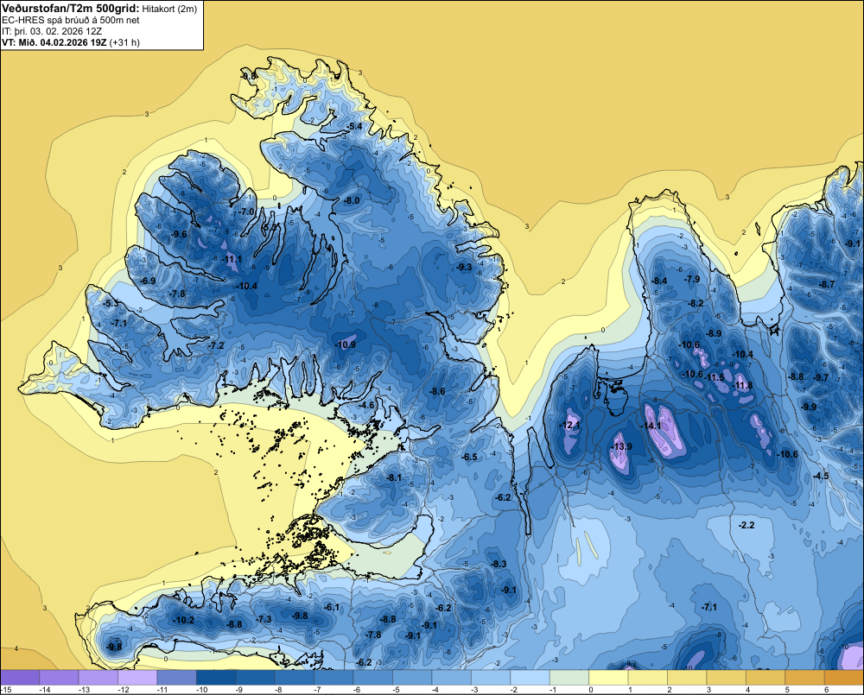Click the valid time 'VT: Mið. 04.02.2026 19Z'
The height and width of the screenshot is (695, 864).
coord(54,41)
